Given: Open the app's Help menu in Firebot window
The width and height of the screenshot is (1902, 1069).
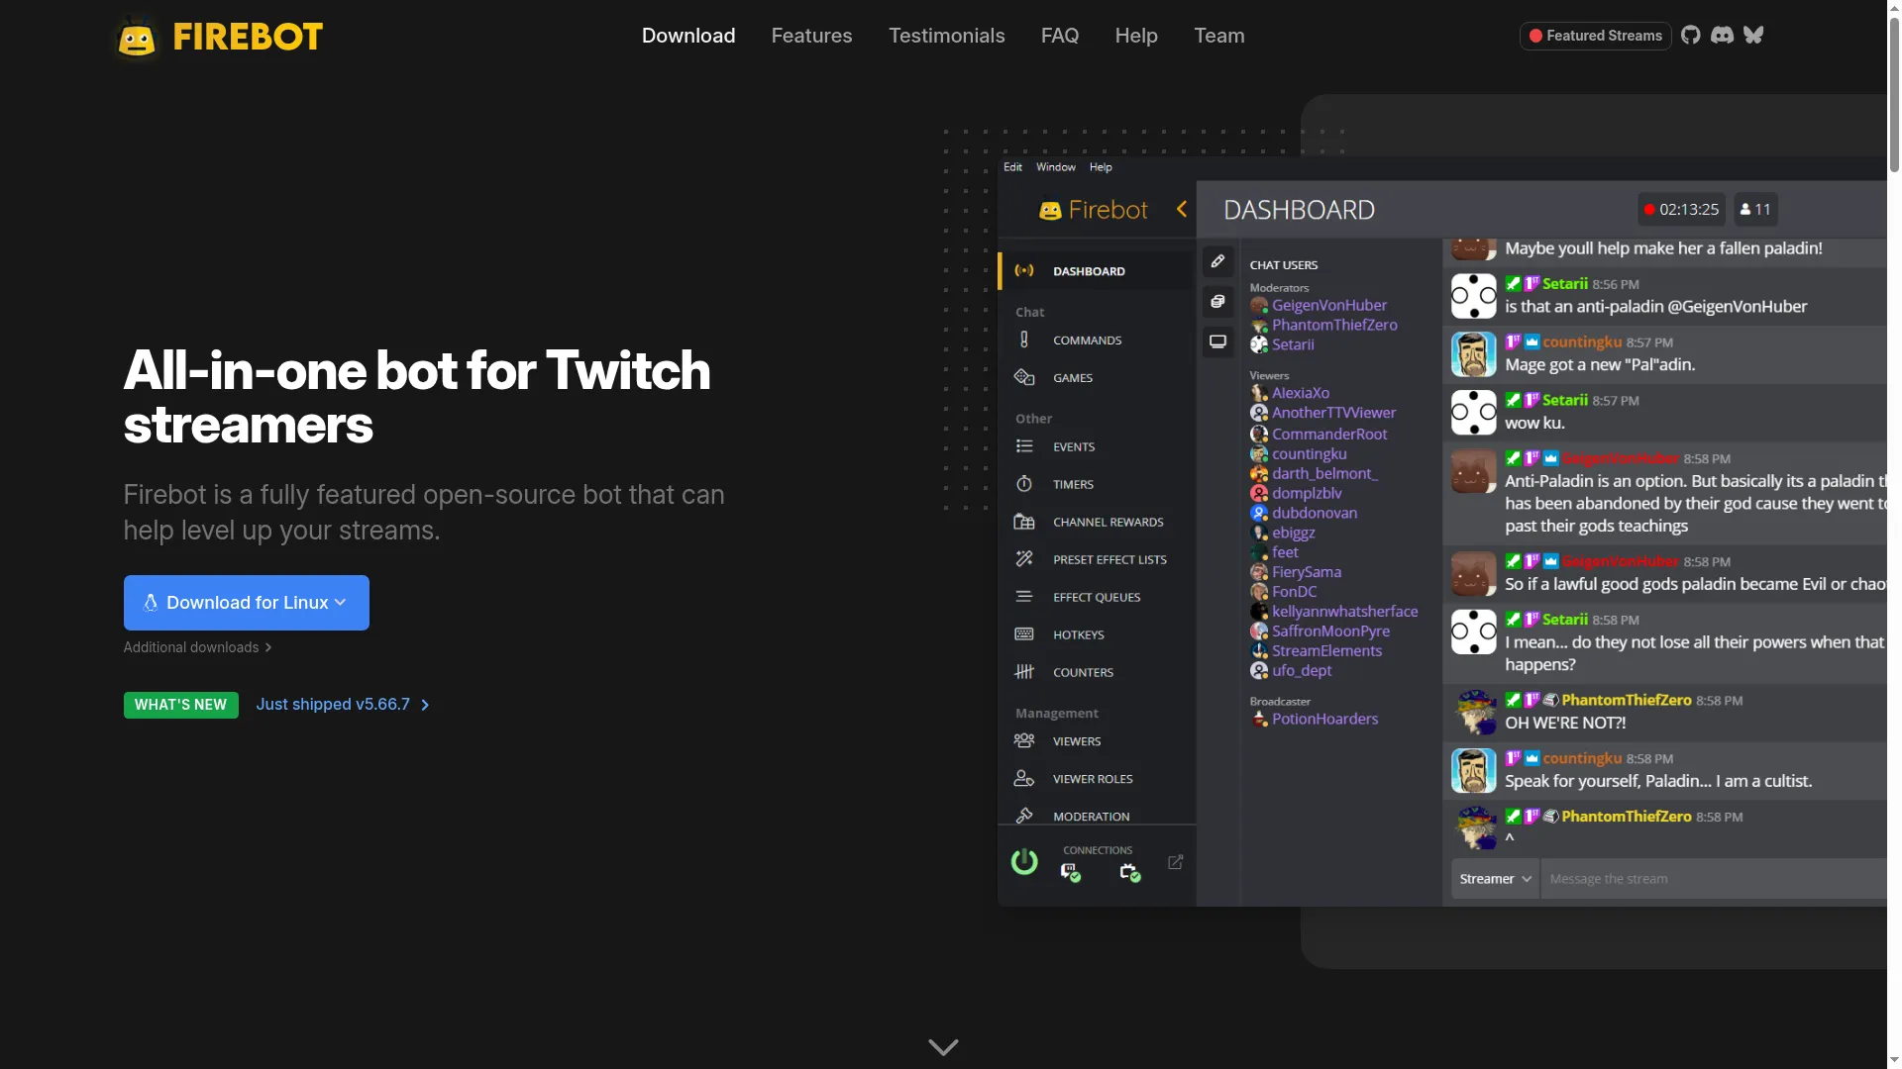Looking at the screenshot, I should 1101,167.
